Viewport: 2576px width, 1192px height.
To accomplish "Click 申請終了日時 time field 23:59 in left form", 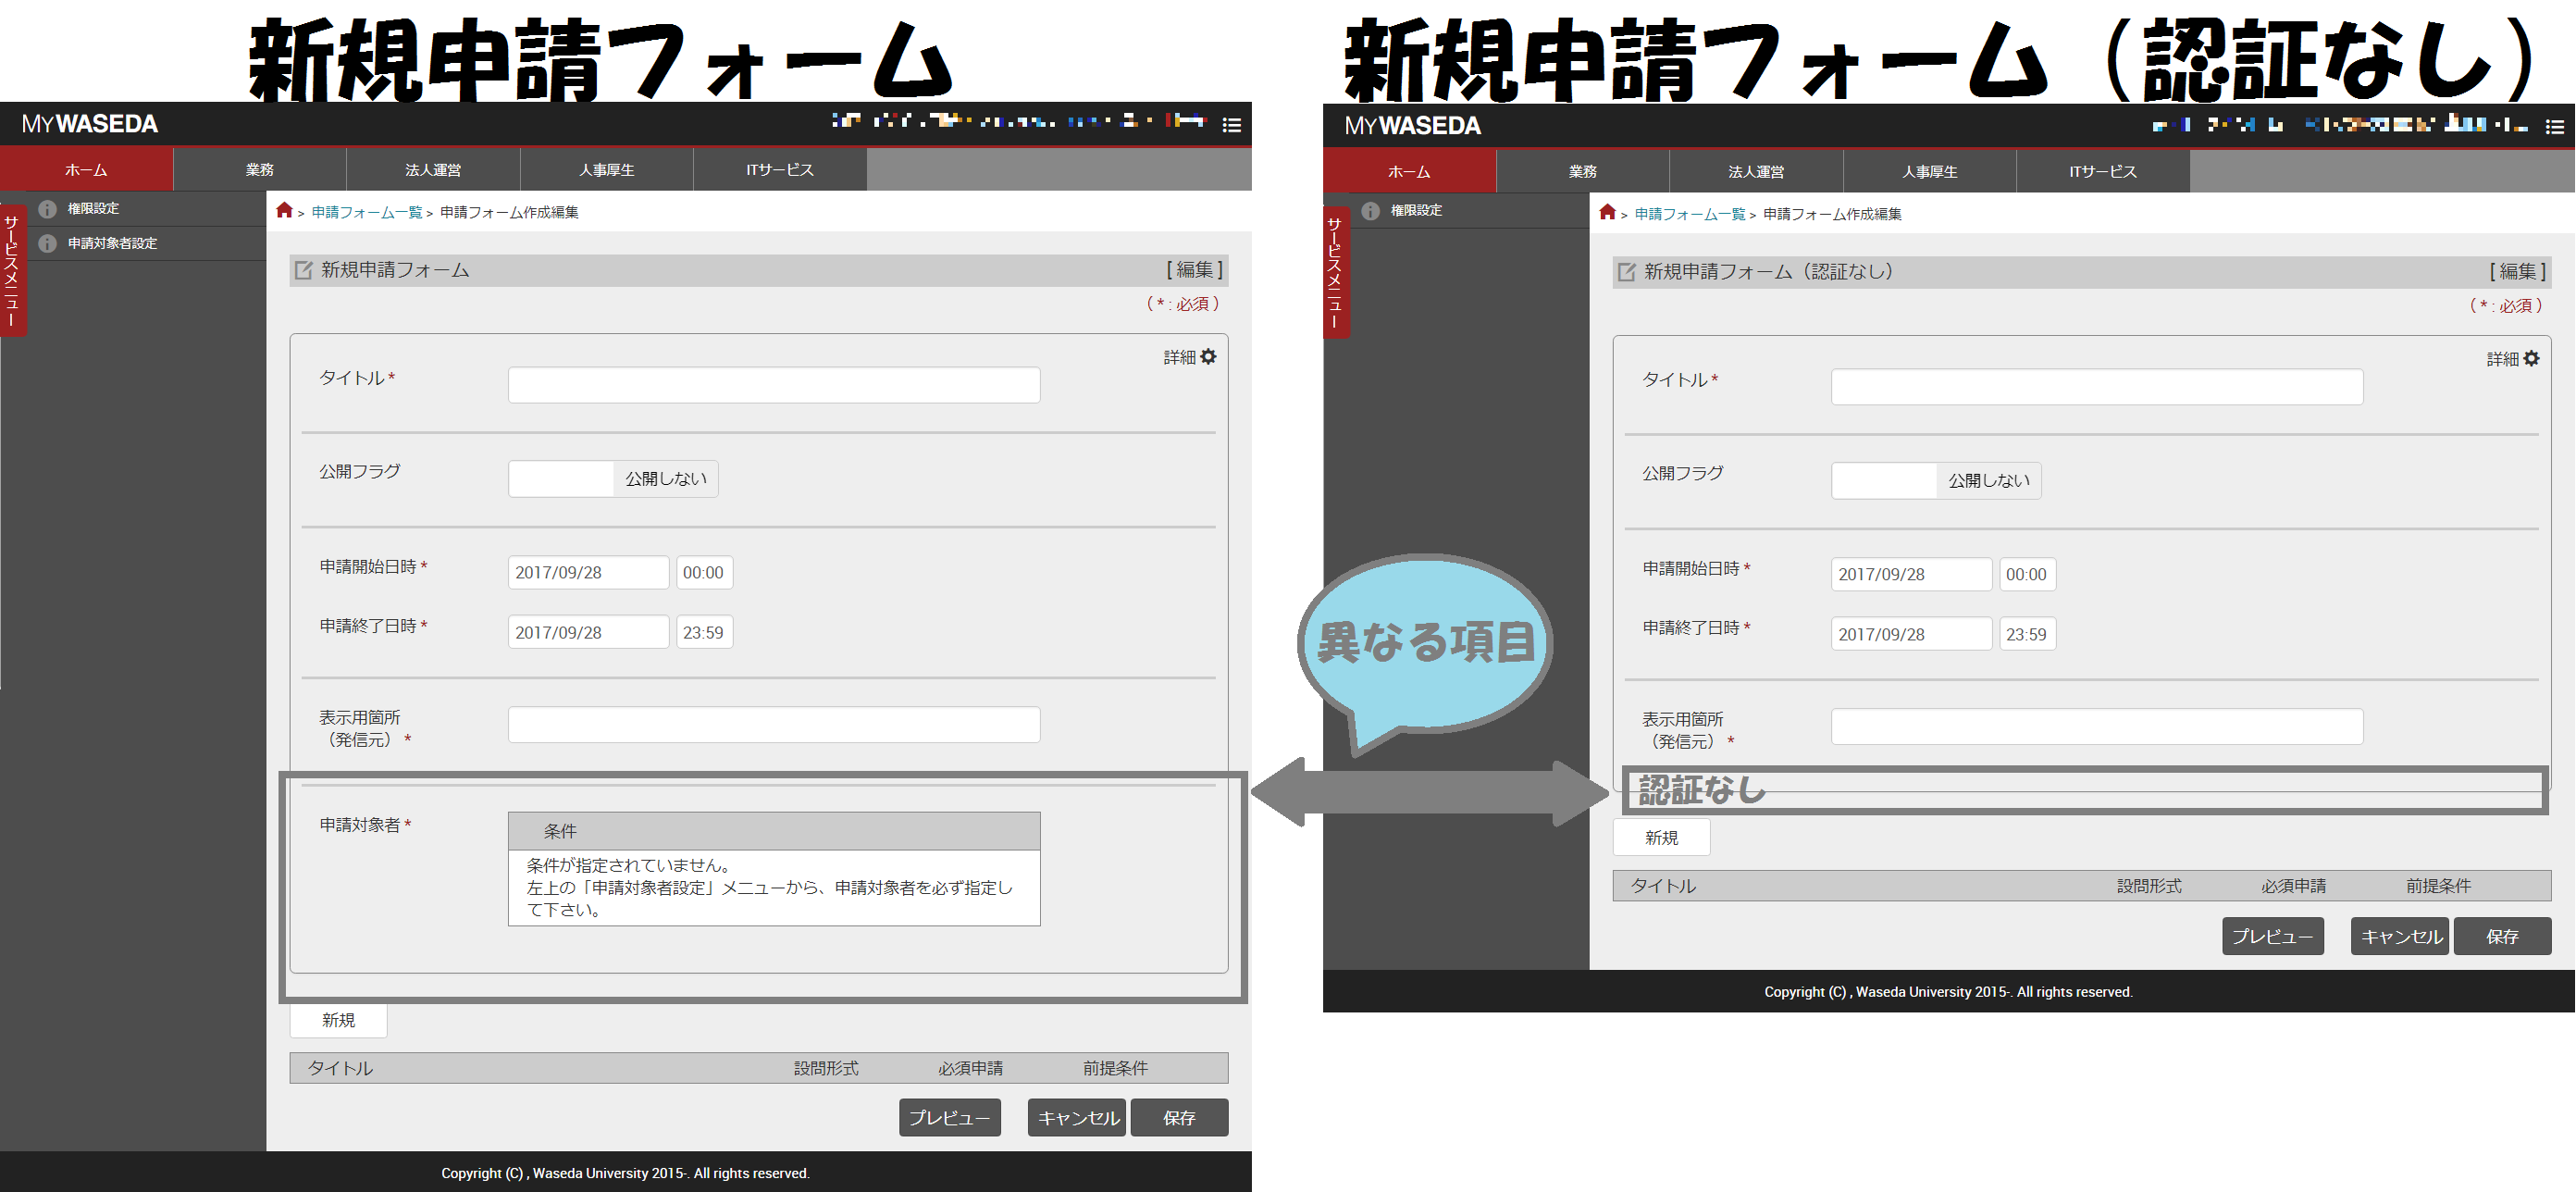I will pos(704,633).
